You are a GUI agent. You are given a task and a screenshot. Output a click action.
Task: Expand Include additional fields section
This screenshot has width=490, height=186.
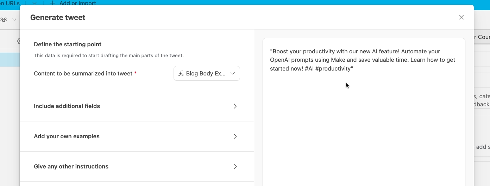click(137, 106)
